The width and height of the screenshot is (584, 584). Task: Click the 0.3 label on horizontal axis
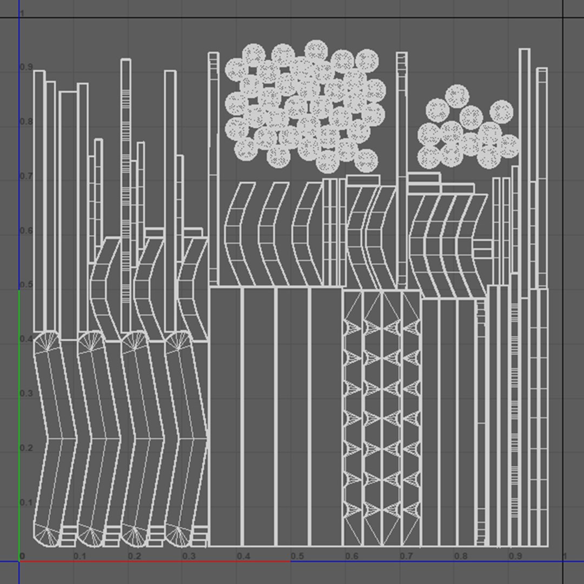(x=189, y=556)
